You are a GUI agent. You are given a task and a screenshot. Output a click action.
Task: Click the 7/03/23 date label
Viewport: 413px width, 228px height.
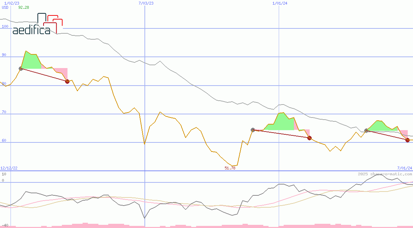pyautogui.click(x=146, y=3)
